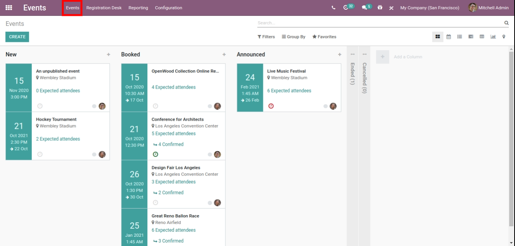Image resolution: width=515 pixels, height=246 pixels.
Task: Open the 4 Confirmed link on Conference for Architects
Action: [x=171, y=144]
